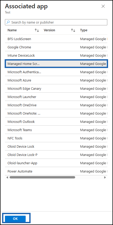Screen dimensions: 113x225
Task: Pick the Microsoft Azure app
Action: (56, 80)
